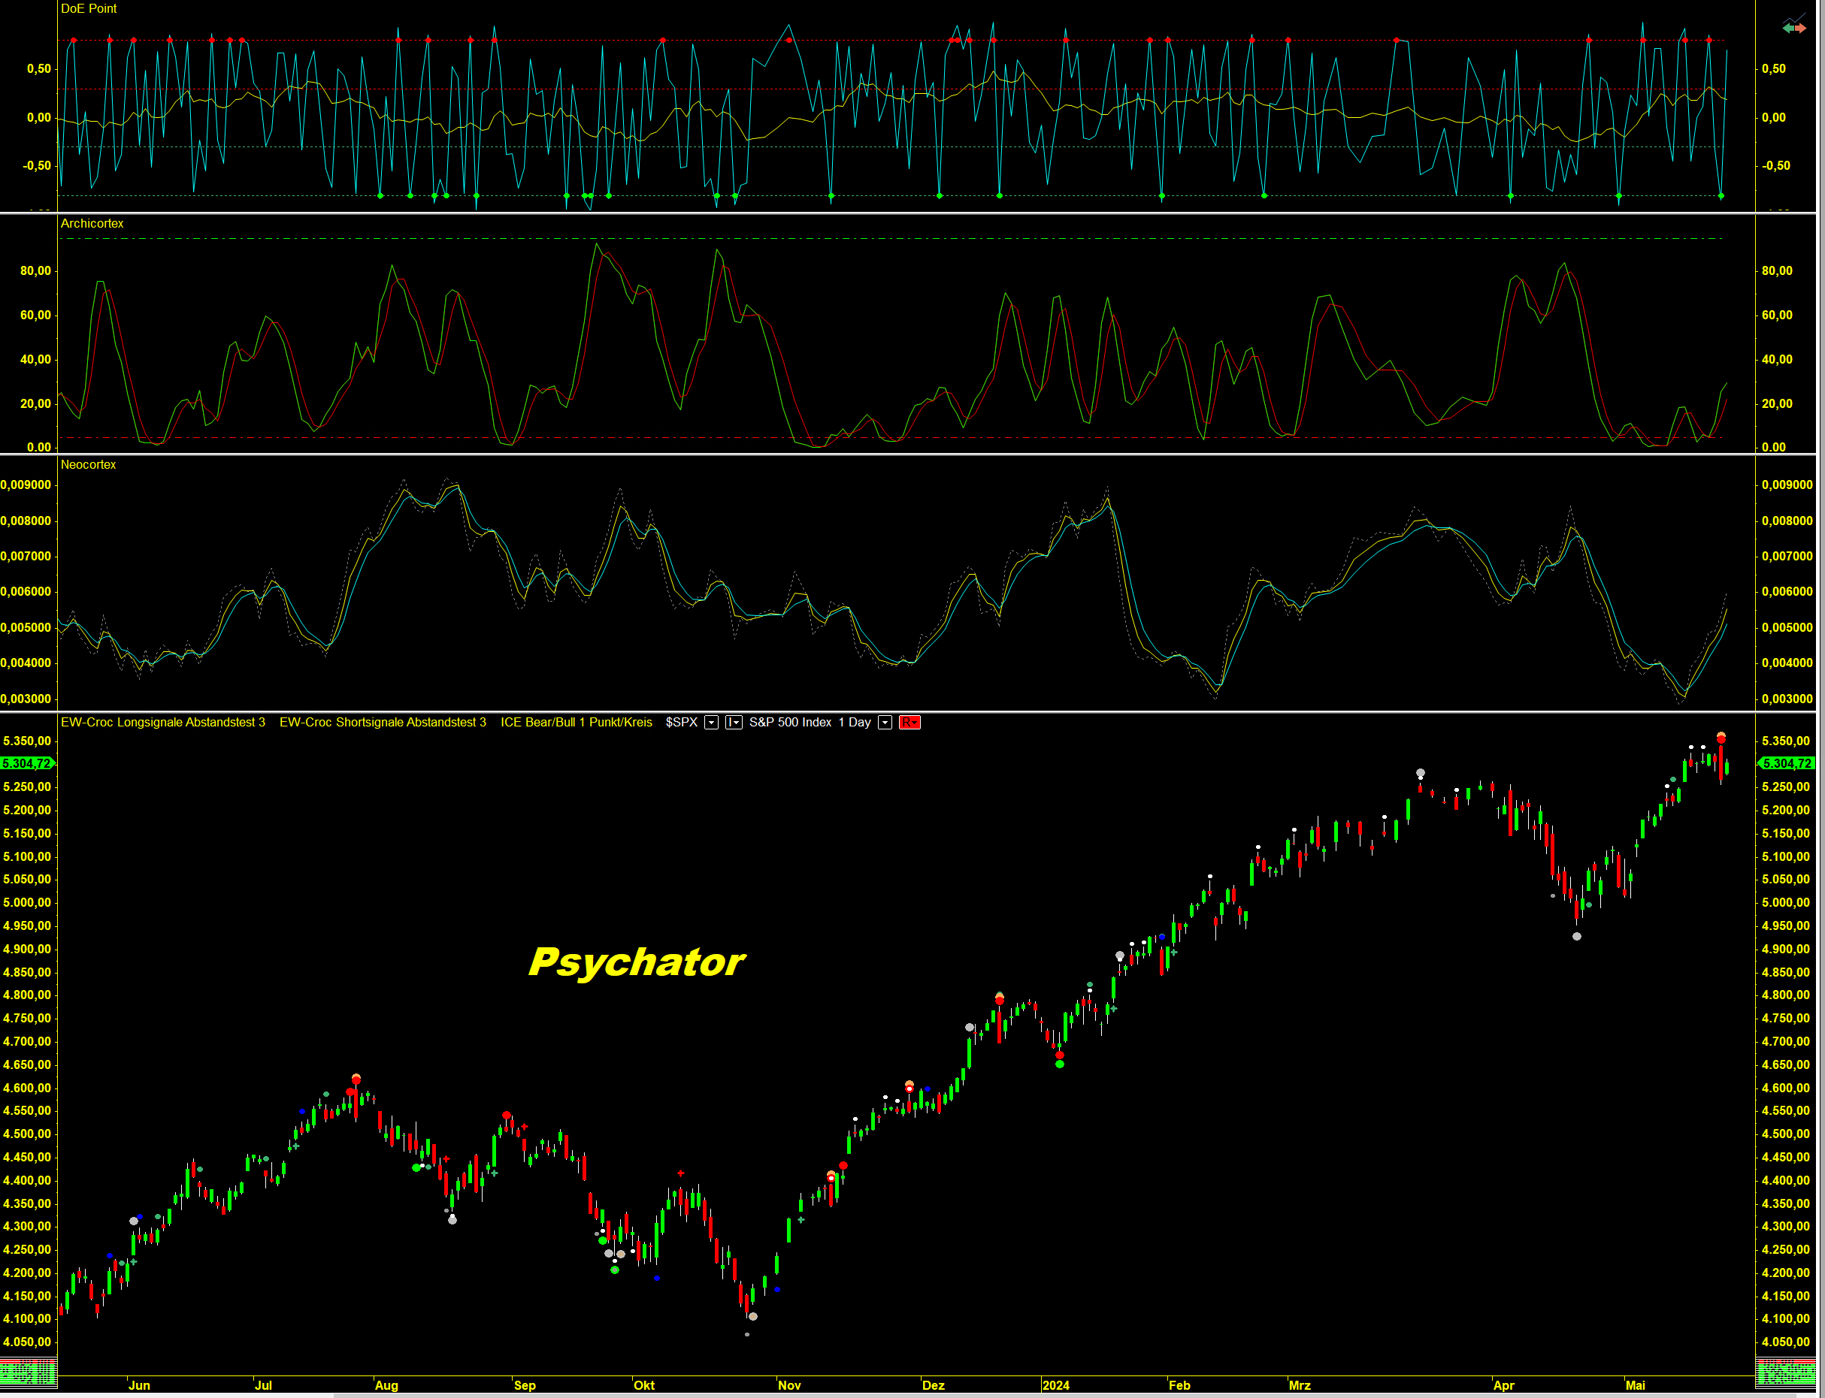1825x1398 pixels.
Task: Click the red R indicator button
Action: point(909,723)
